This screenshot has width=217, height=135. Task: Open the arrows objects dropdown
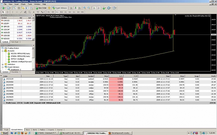coord(43,12)
